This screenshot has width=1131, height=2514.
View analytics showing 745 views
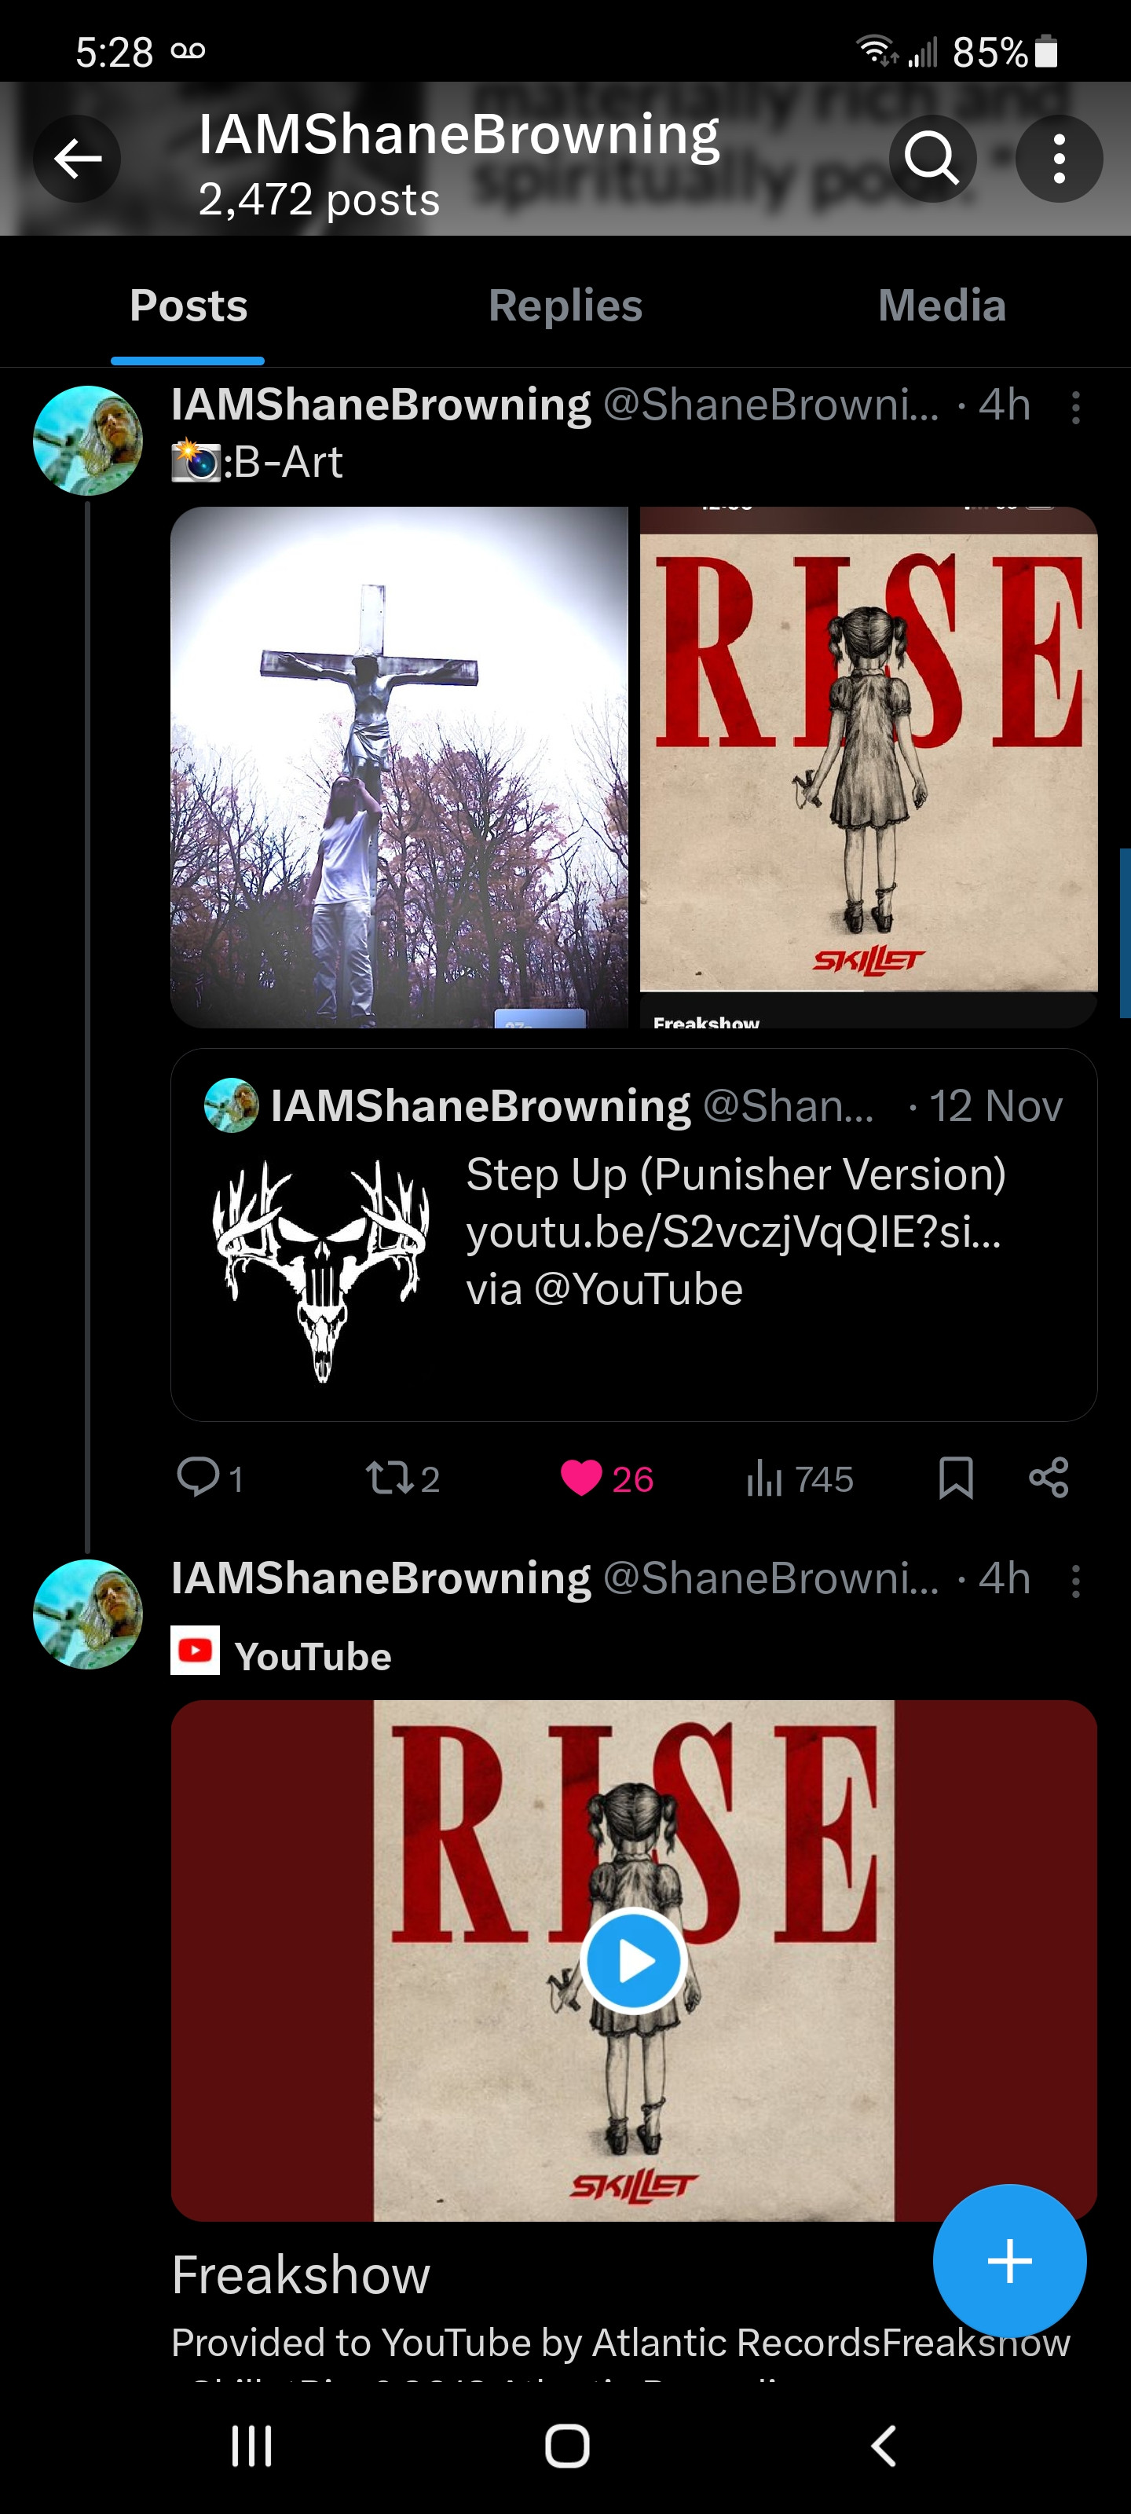point(800,1478)
